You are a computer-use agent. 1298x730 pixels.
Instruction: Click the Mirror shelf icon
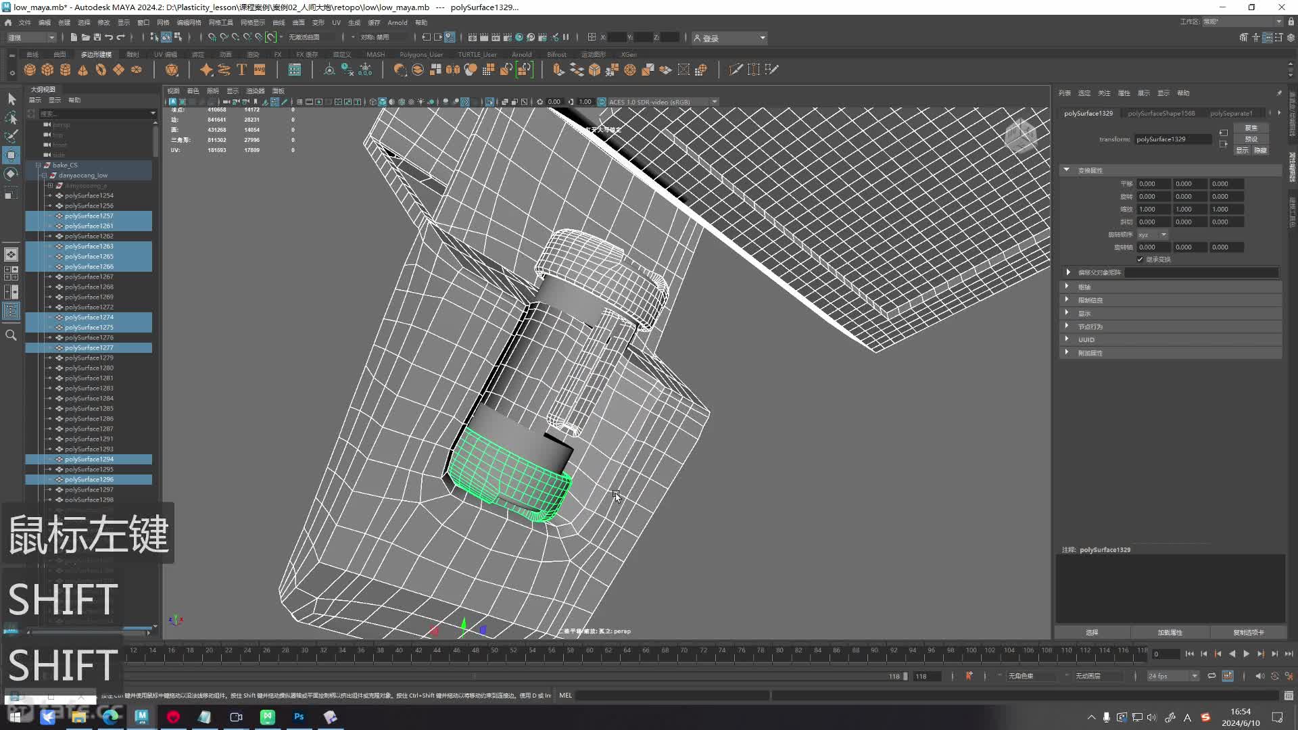453,70
